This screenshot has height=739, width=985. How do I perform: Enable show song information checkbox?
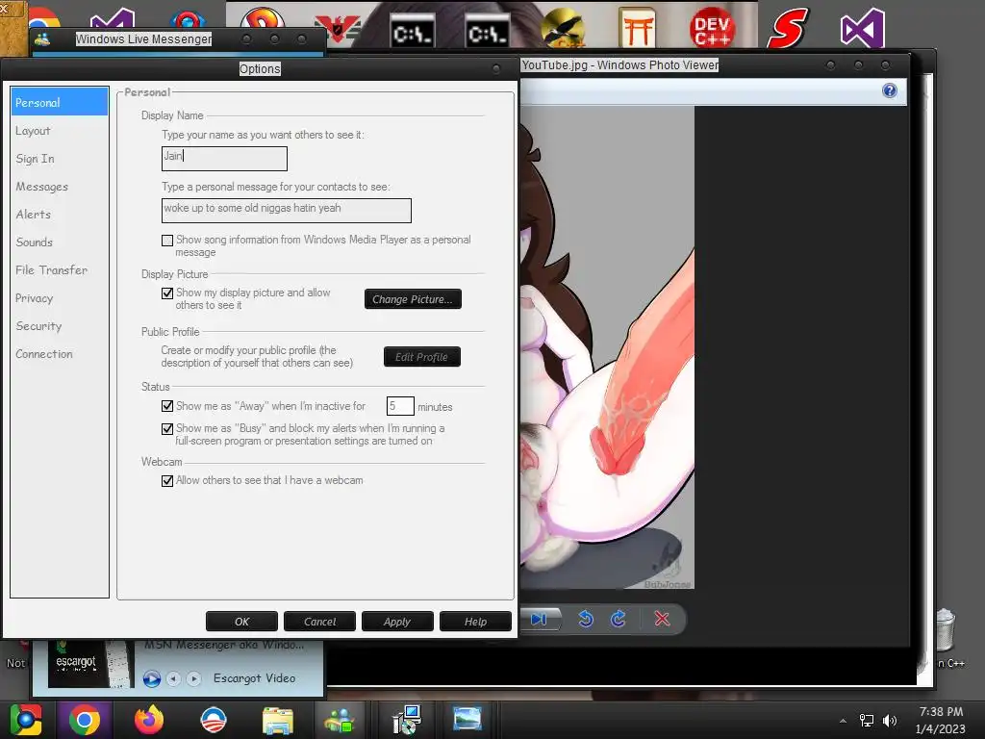[x=167, y=241]
